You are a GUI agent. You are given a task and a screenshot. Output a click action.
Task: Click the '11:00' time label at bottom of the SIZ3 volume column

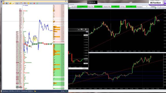coord(20,89)
